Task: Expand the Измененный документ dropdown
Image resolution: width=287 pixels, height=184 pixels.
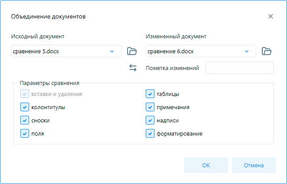Action: (247, 51)
